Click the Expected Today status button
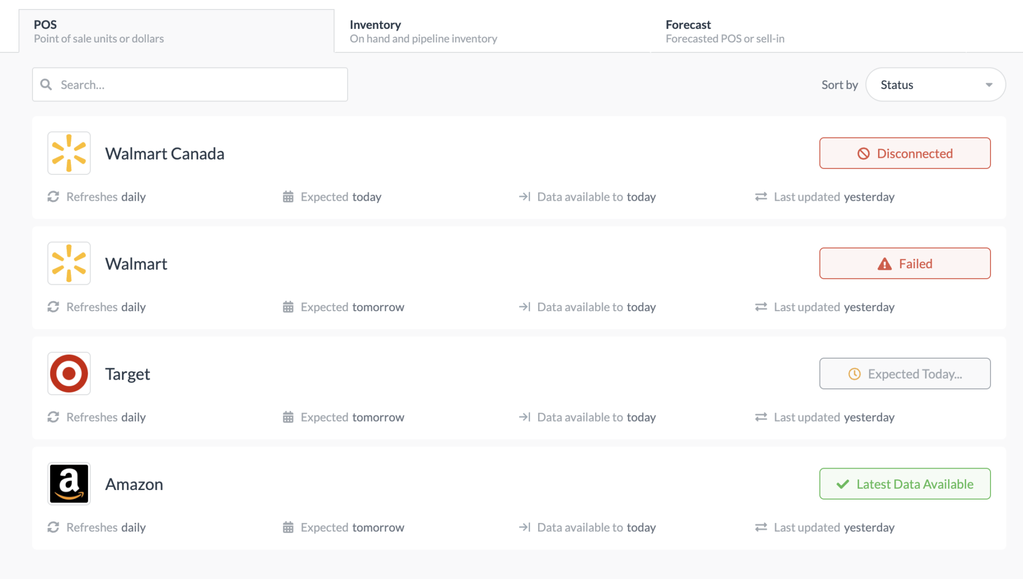Screen dimensions: 1023x579 point(905,374)
